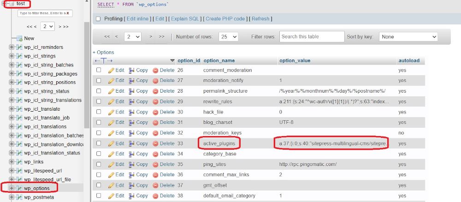The height and width of the screenshot is (202, 461).
Task: Click the Copy icon in hack_file row
Action: (132, 112)
